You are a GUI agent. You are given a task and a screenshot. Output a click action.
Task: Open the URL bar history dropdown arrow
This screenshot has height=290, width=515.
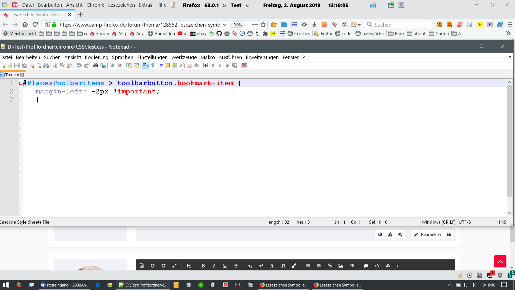click(225, 25)
